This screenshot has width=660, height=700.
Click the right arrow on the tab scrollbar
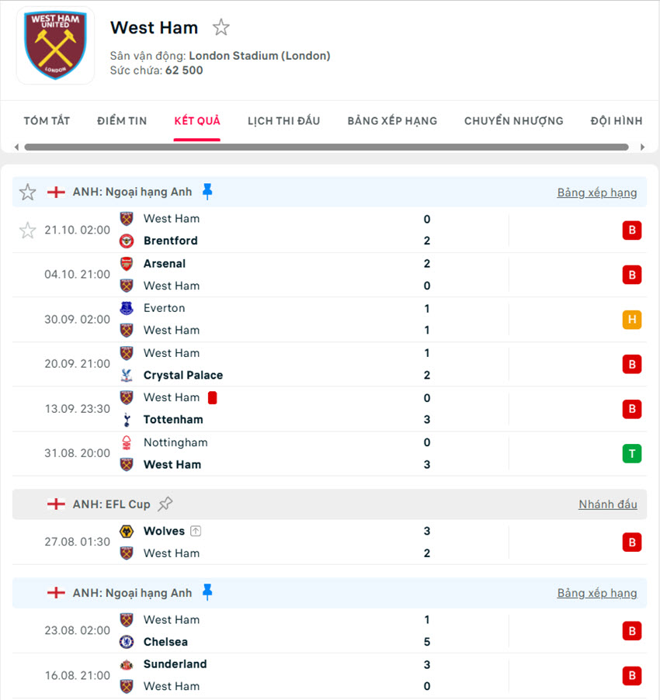642,145
